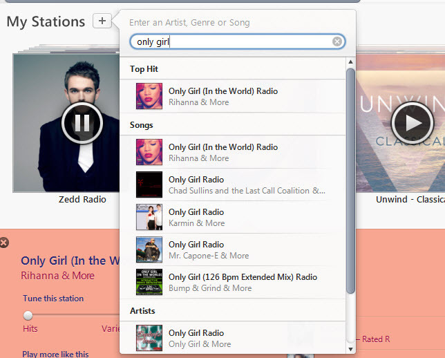Open Only Girl Radio by Karmin artwork
Image resolution: width=445 pixels, height=358 pixels.
149,217
